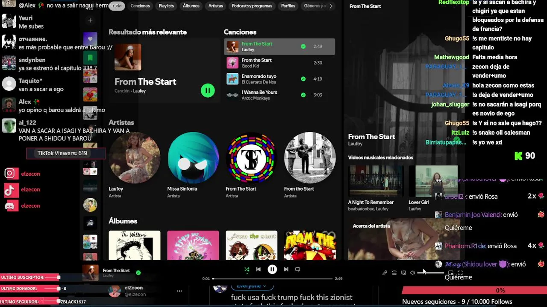
Task: Click From The Start title in player bar
Action: tap(116, 270)
